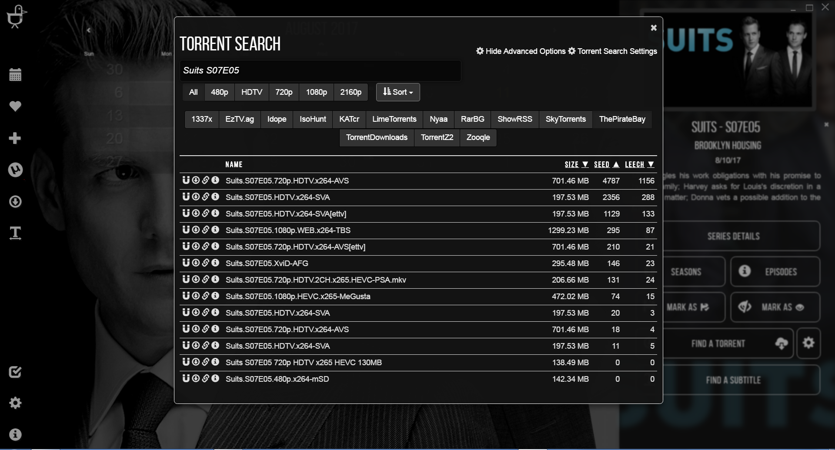Add a new show with the plus icon
835x450 pixels.
coord(15,138)
